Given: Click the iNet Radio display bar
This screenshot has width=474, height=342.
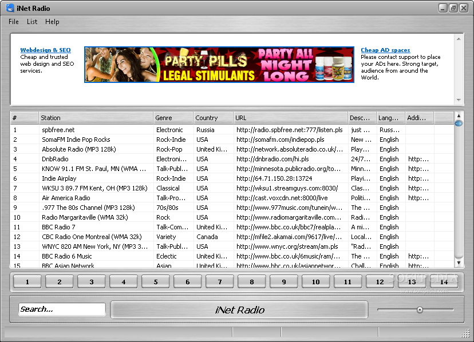Looking at the screenshot, I should coord(239,309).
